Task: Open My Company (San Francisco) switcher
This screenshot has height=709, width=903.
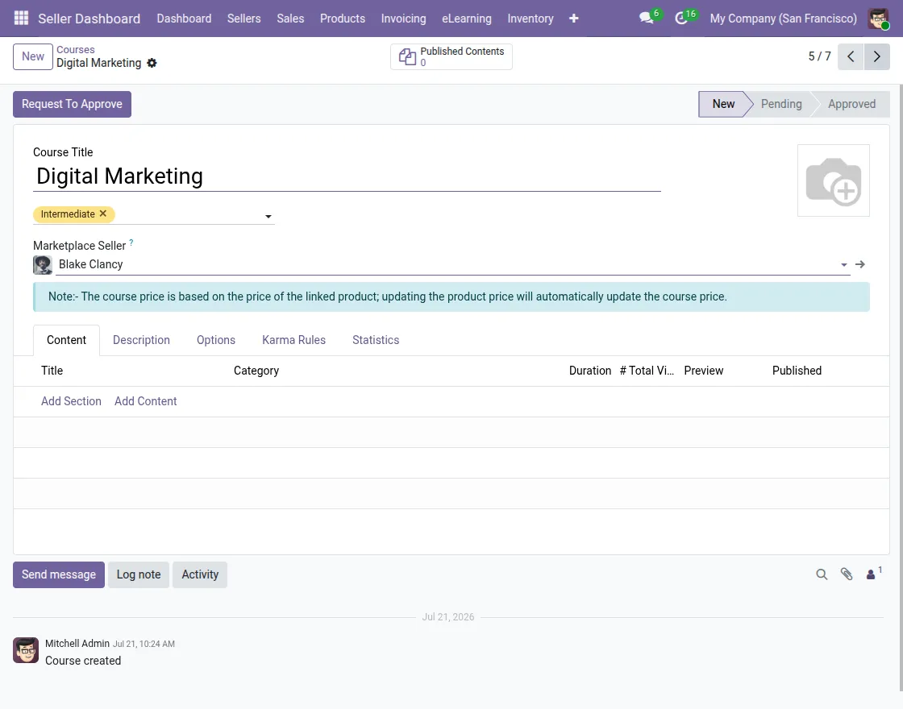Action: pos(783,19)
